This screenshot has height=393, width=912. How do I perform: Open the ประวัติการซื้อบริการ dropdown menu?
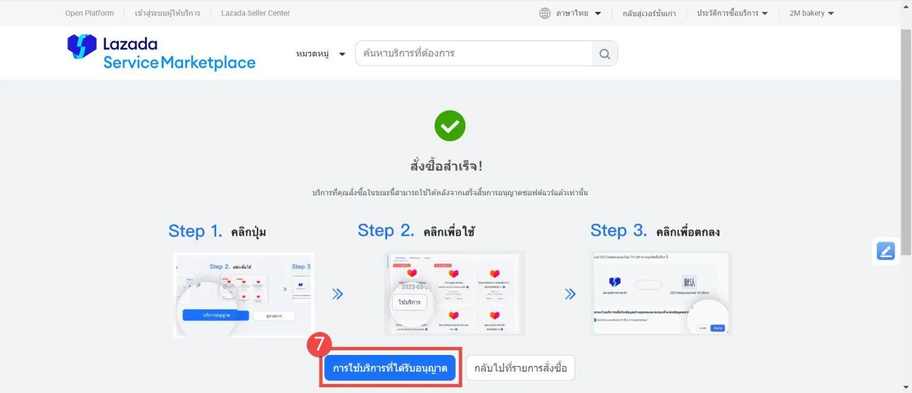[732, 13]
